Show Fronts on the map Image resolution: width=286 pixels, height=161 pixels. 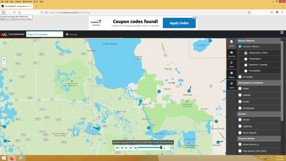(240, 102)
